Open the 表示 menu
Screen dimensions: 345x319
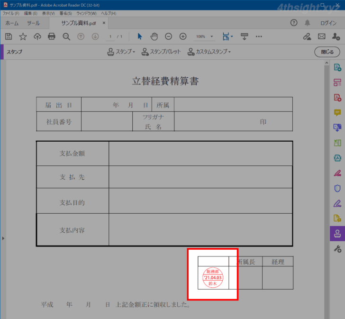pos(48,13)
